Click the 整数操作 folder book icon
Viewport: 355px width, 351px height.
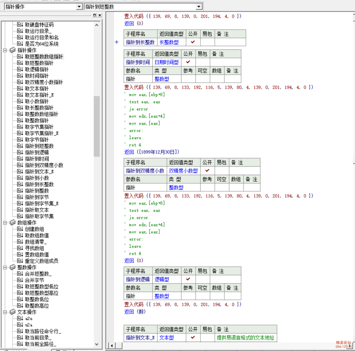(12, 267)
